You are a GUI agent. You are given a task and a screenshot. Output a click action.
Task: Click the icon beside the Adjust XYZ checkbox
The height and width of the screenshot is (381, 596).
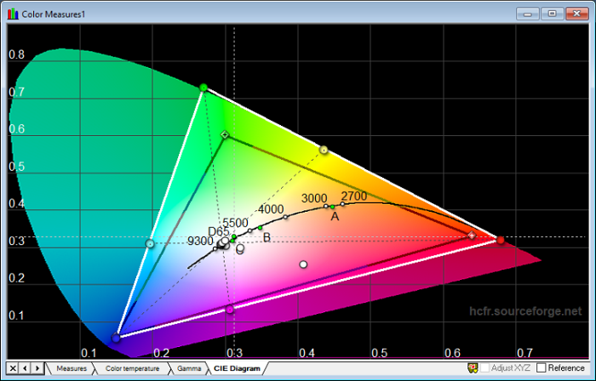point(473,367)
